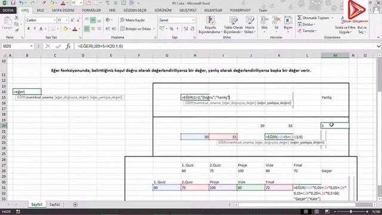Image resolution: width=382 pixels, height=215 pixels.
Task: Increase font size with larger A icon
Action: point(72,20)
